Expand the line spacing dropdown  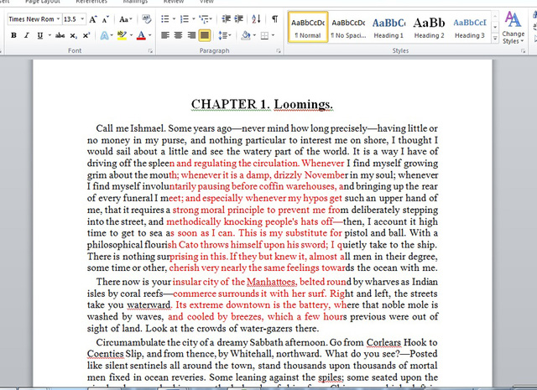coord(228,35)
